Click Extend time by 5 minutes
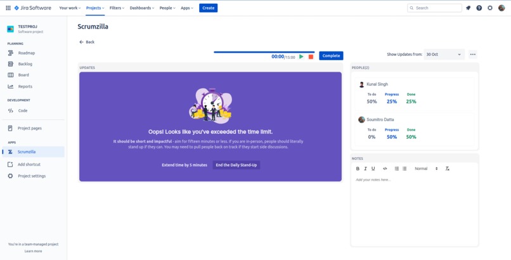511x260 pixels. pos(184,165)
